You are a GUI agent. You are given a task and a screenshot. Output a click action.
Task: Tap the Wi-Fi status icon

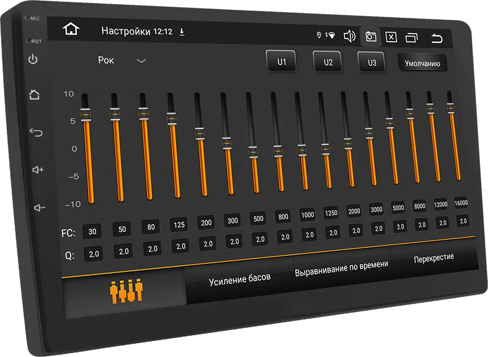[331, 35]
